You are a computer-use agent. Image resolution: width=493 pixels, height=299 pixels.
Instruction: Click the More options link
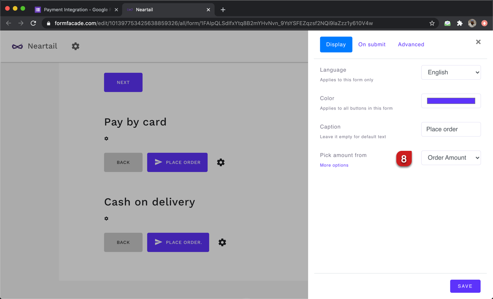click(334, 165)
